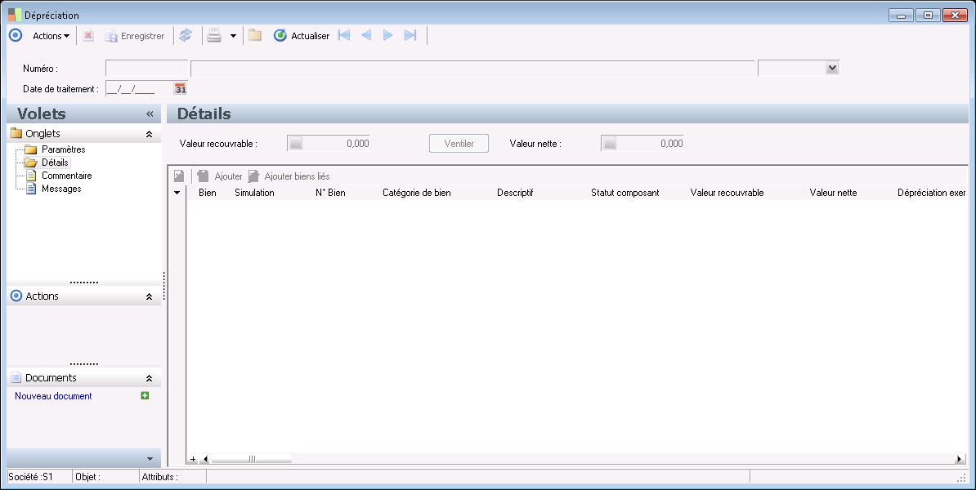The image size is (976, 490).
Task: Click the Valeur recouvrable column header
Action: [727, 193]
